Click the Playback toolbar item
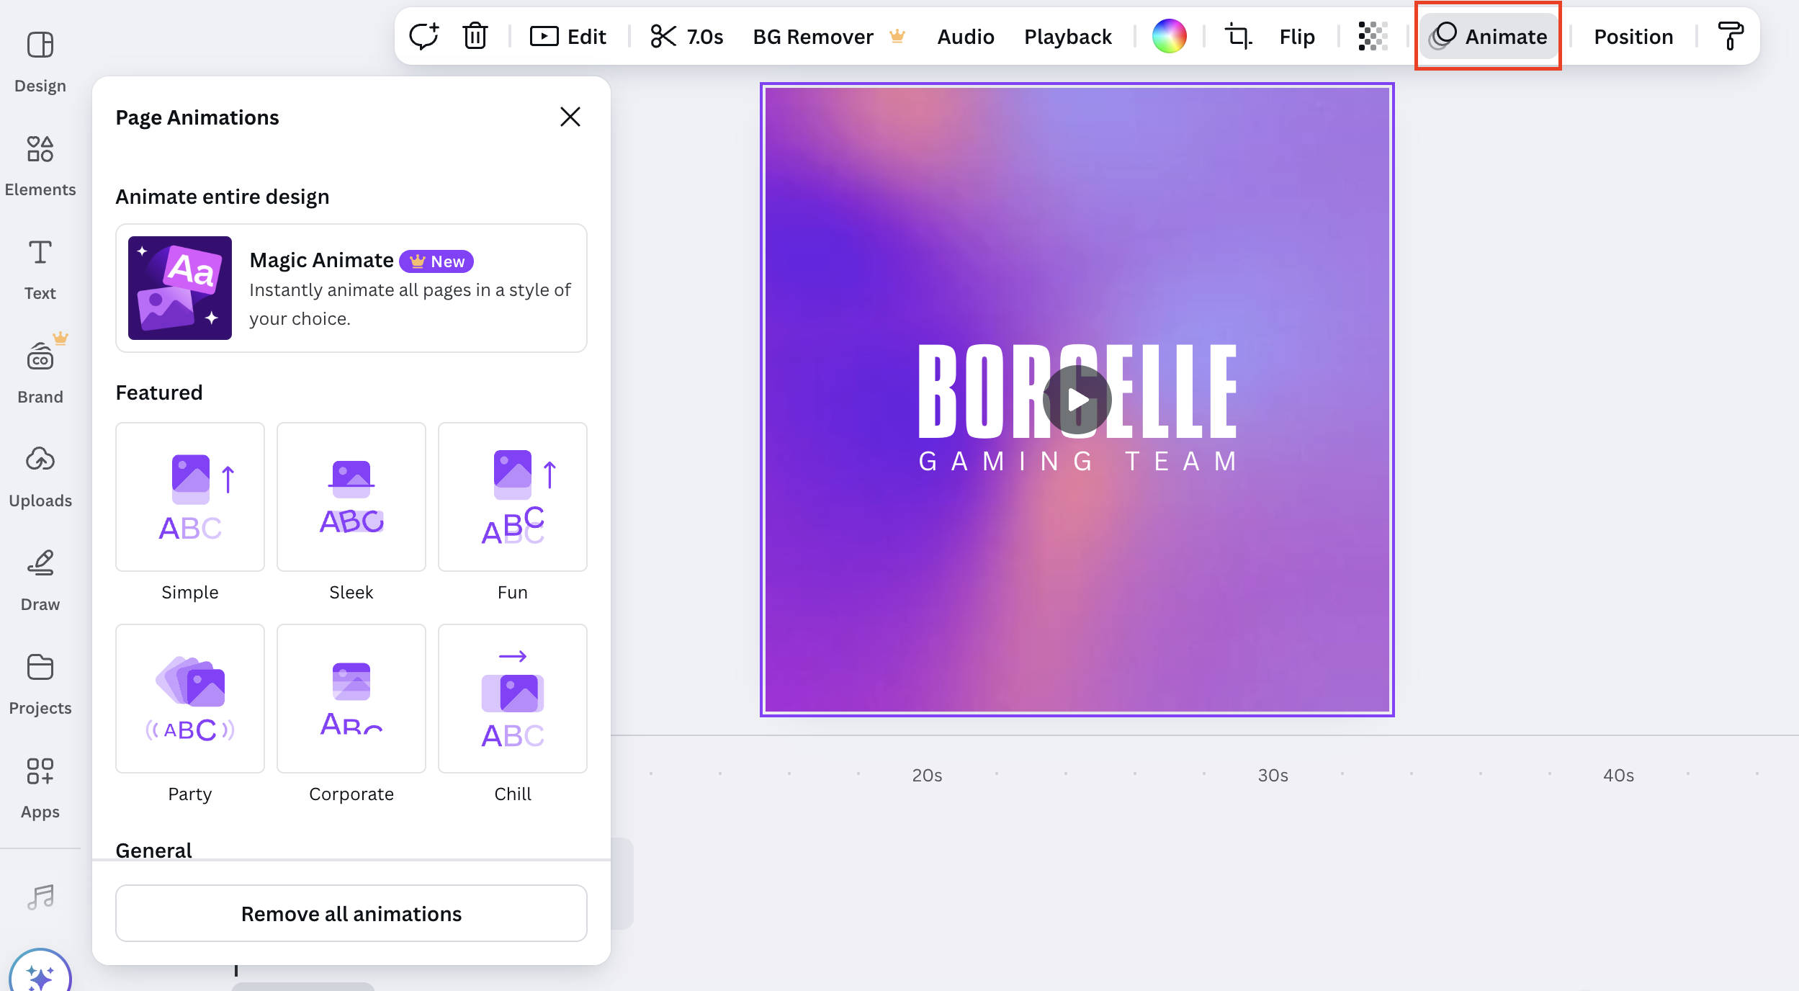1799x991 pixels. (x=1067, y=37)
